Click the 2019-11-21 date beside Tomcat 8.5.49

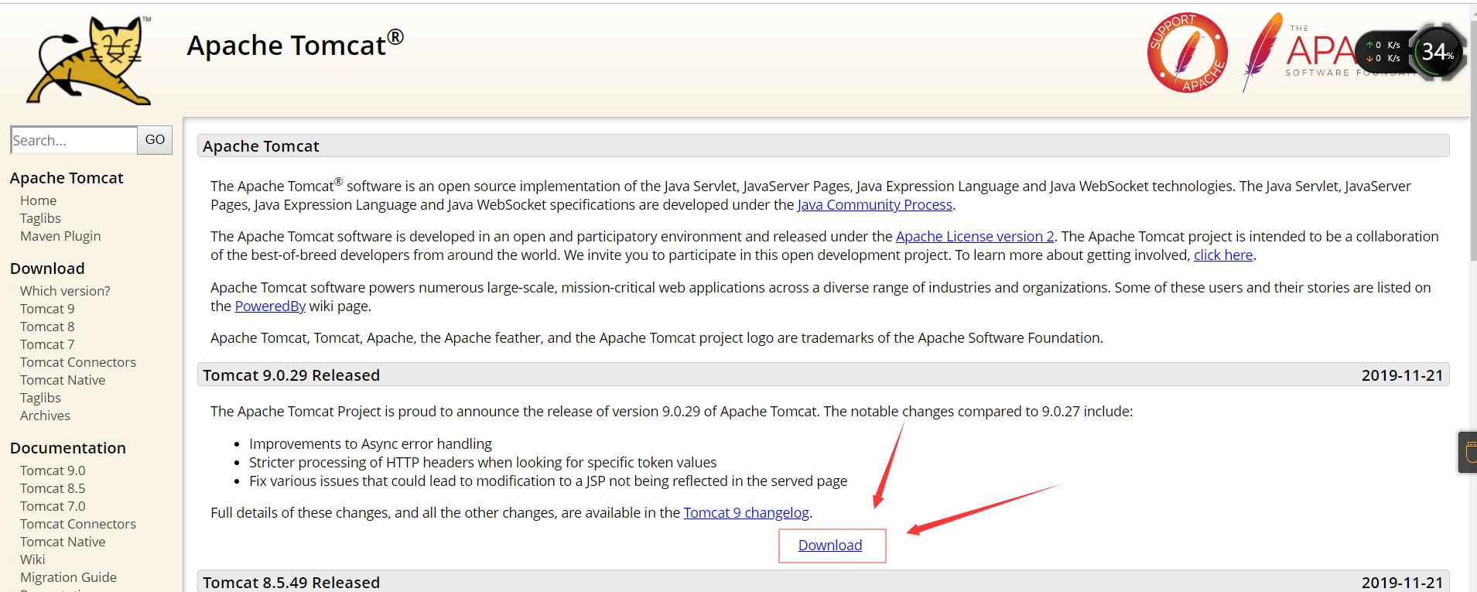[x=1402, y=583]
